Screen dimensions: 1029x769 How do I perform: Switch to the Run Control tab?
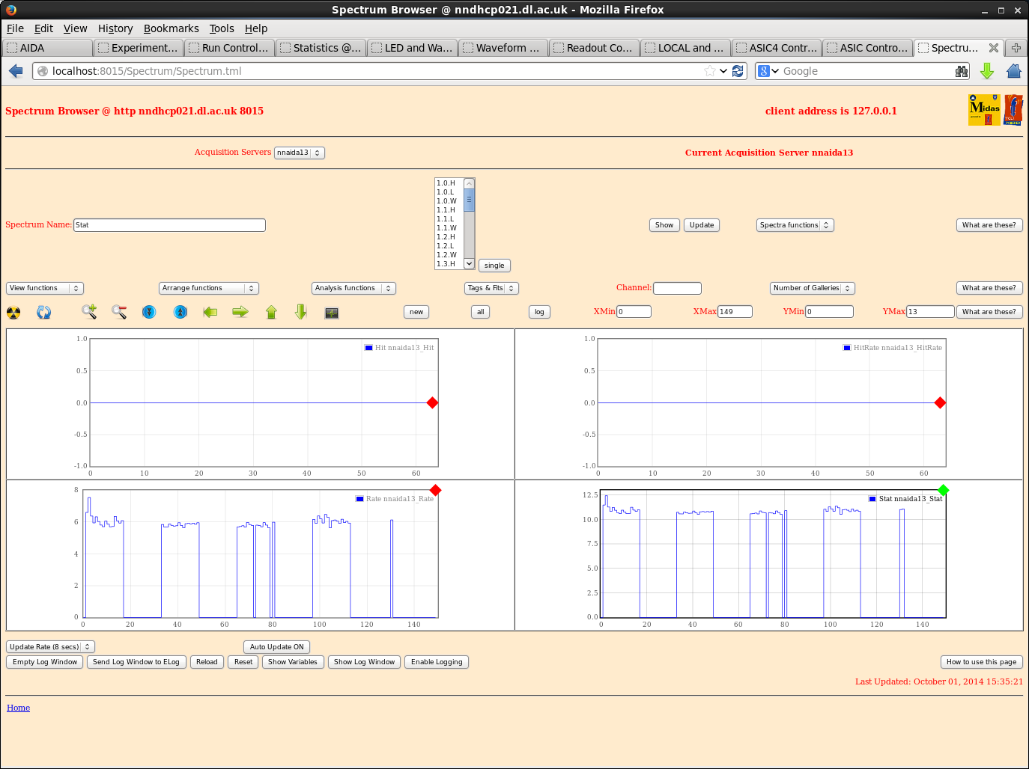click(229, 48)
